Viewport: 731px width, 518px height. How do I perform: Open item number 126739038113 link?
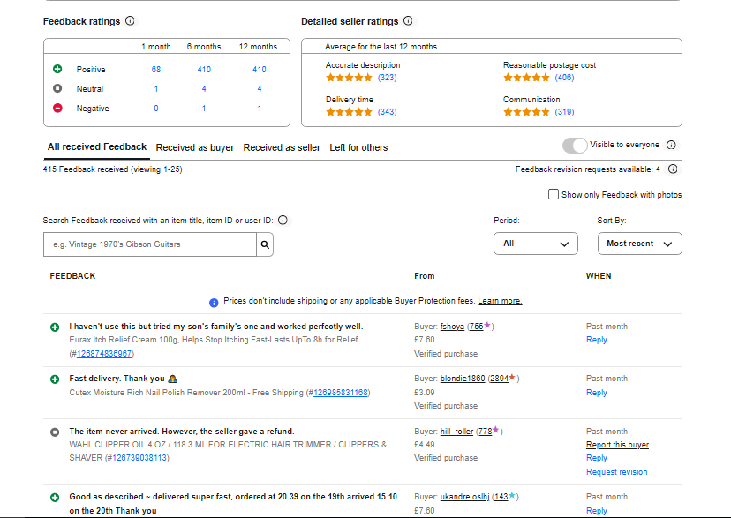[139, 458]
